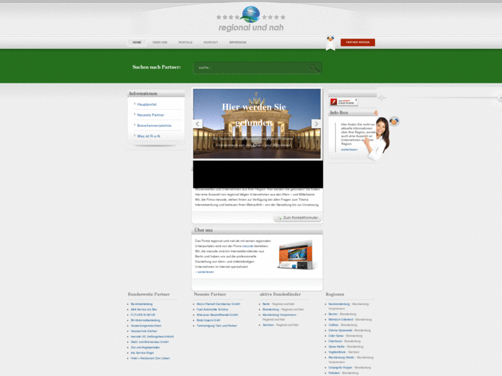
Task: Click the arrow before Neueste Partner
Action: [135, 115]
